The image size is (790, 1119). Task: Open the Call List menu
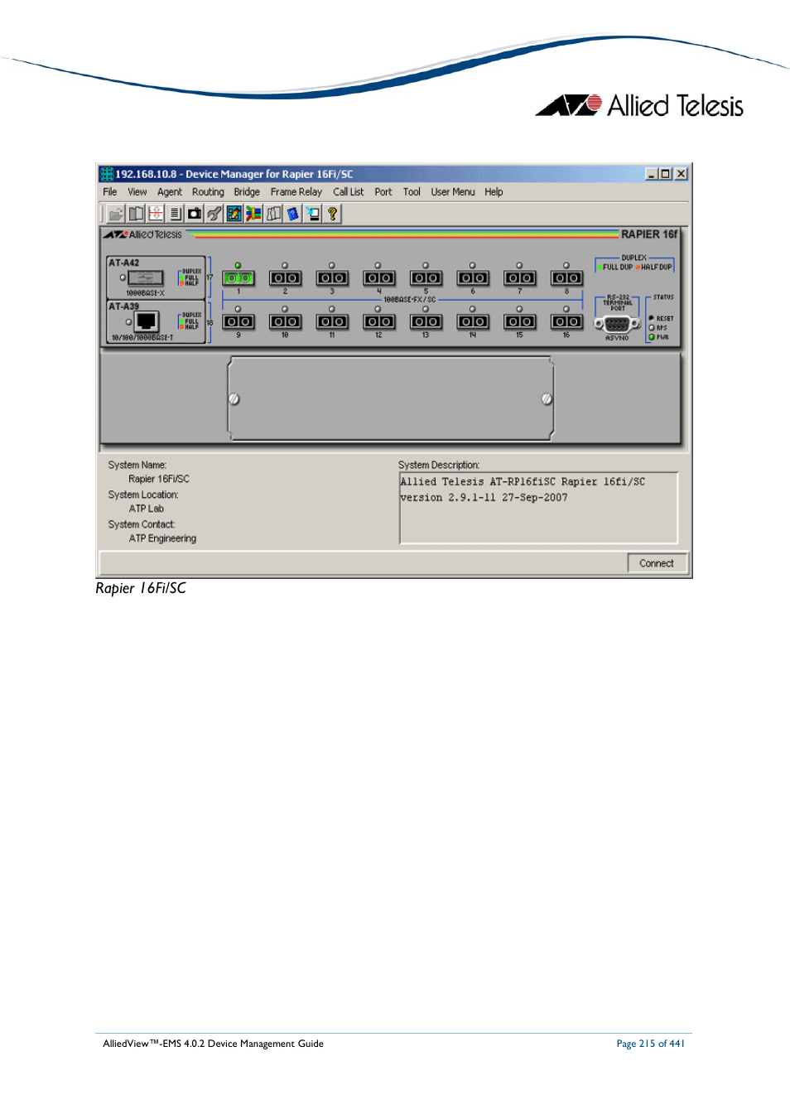click(x=349, y=192)
